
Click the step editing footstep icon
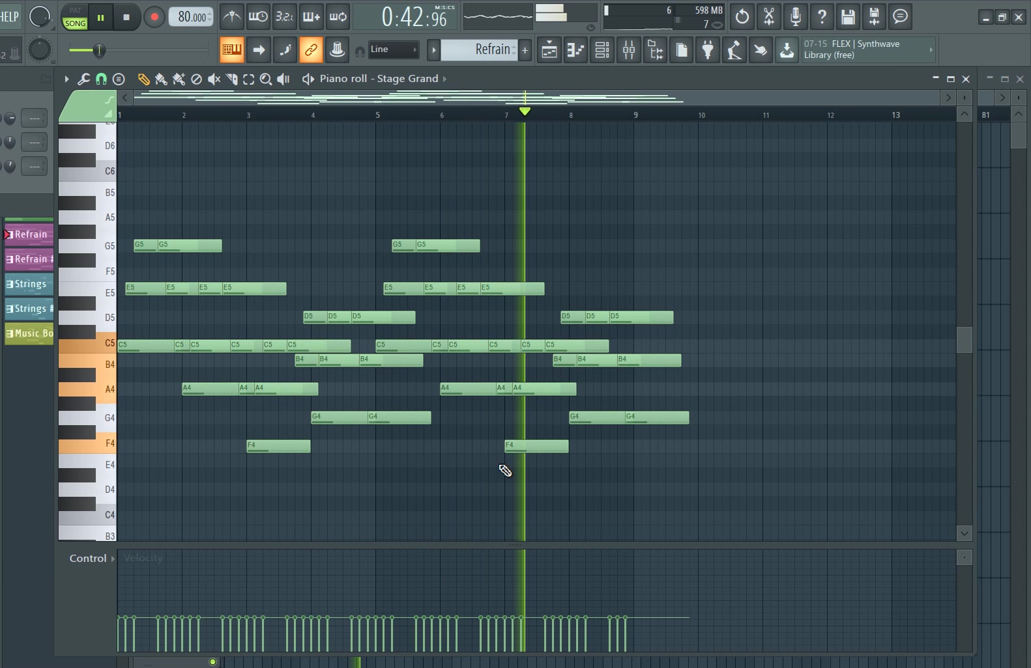pos(285,49)
